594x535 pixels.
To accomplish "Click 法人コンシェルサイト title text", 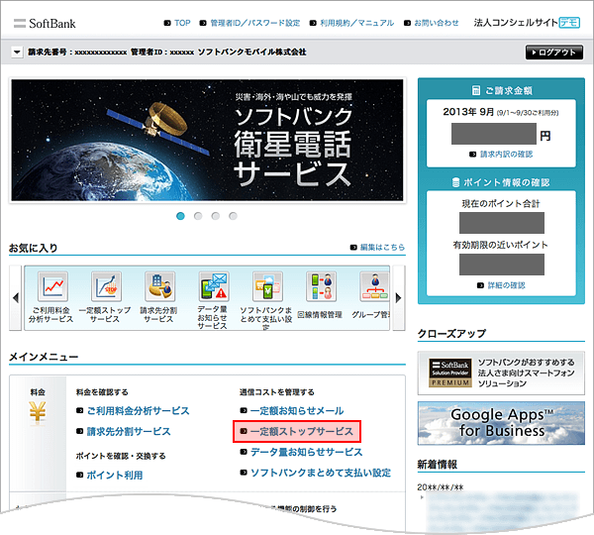I will [x=516, y=23].
